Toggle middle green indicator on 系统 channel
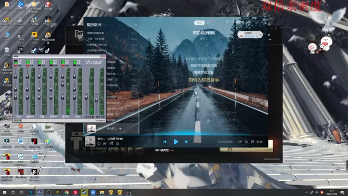Screen dimensions: 348x196 coord(16,63)
